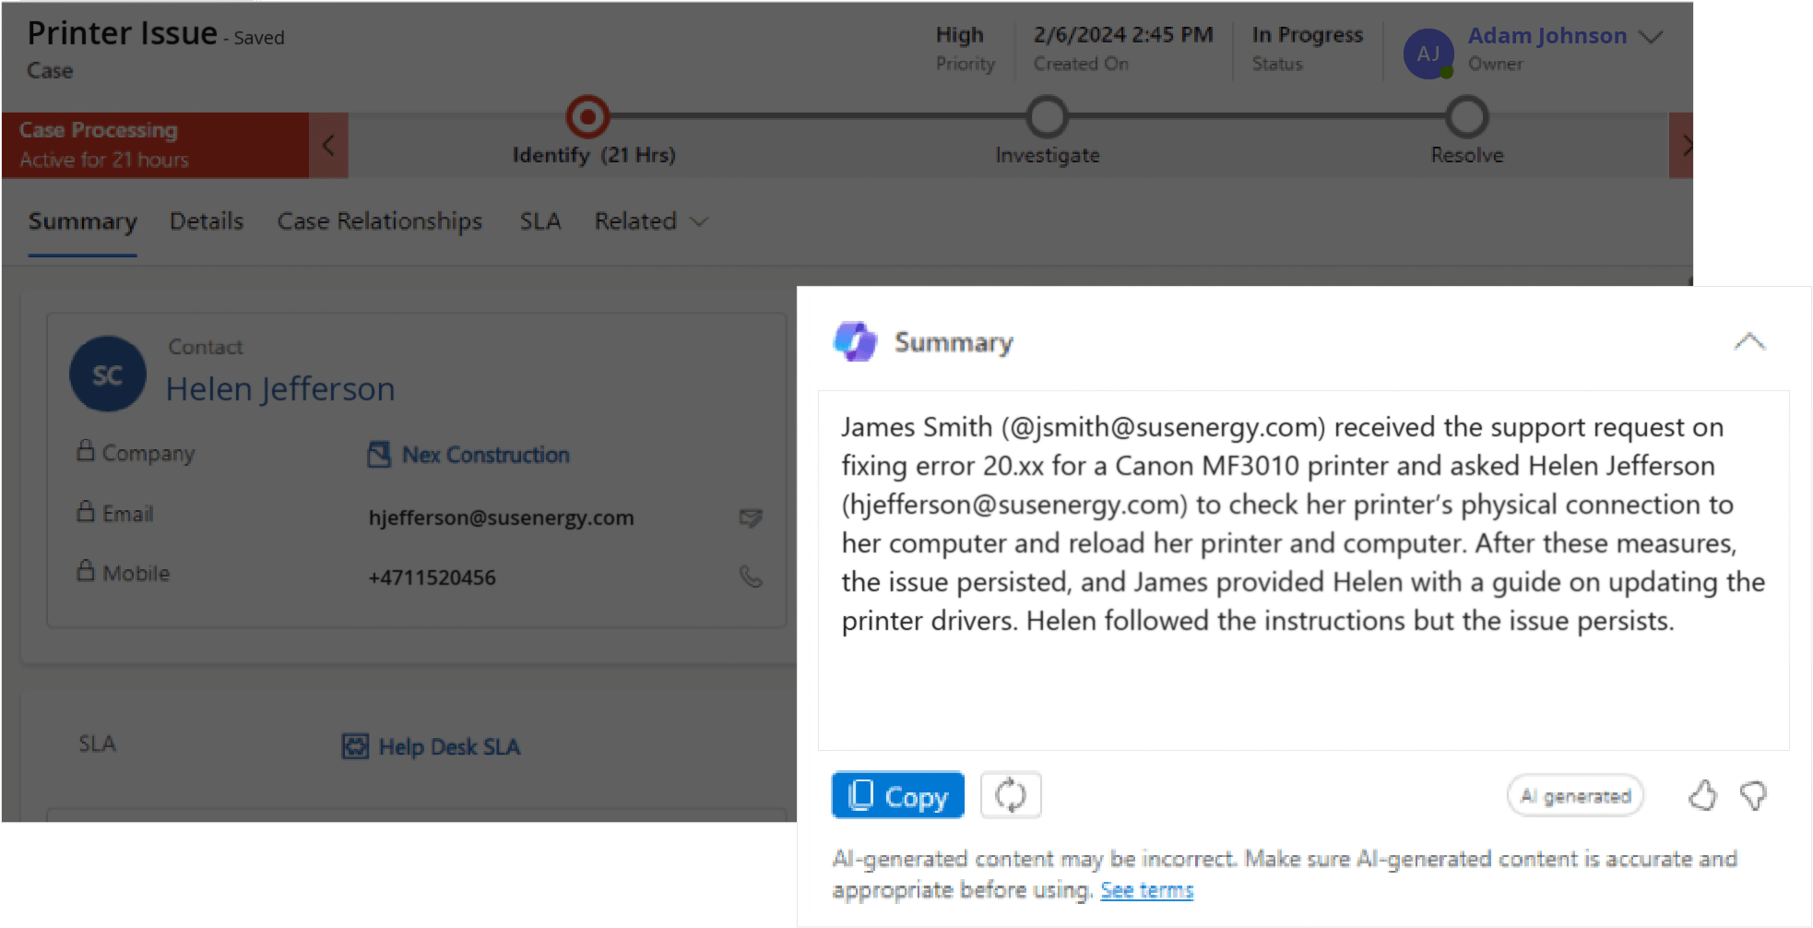Give the AI summary a thumbs up
Screen dimensions: 1813x928
[1703, 795]
